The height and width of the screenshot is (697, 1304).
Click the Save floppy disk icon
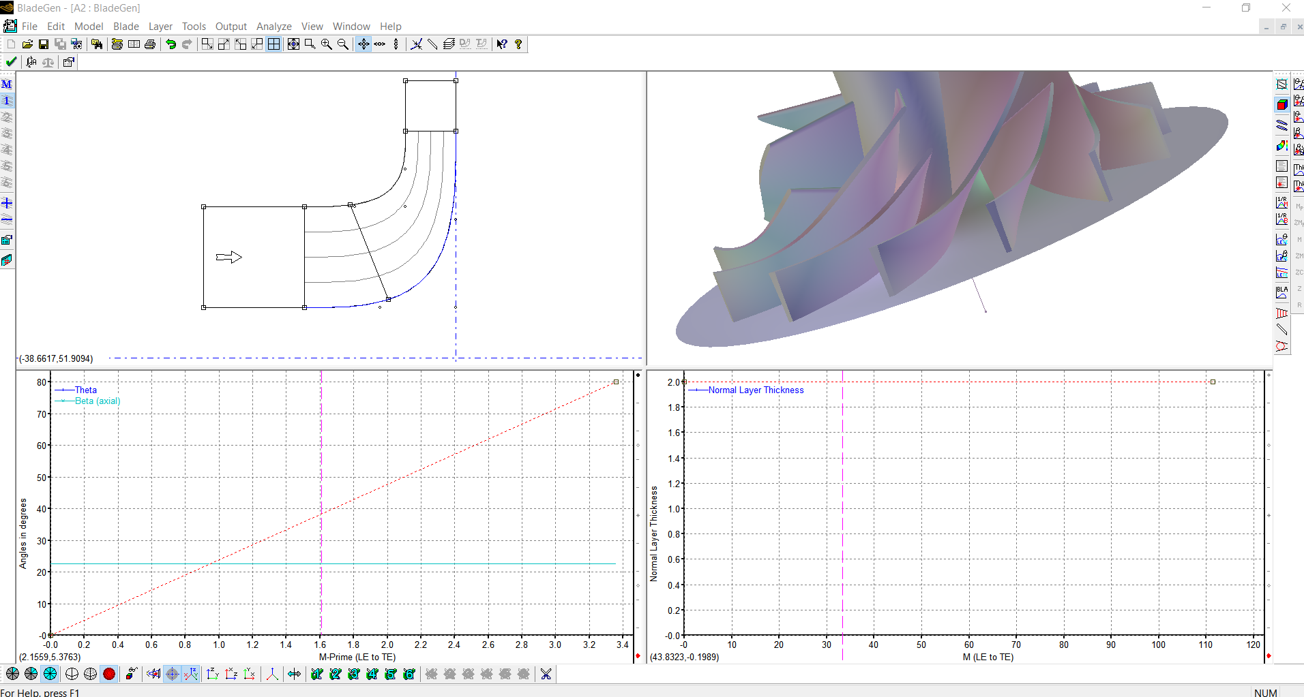(44, 44)
